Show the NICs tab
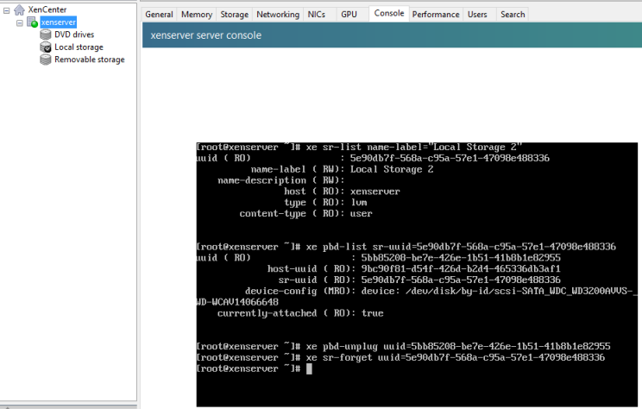This screenshot has height=409, width=642. pos(316,15)
